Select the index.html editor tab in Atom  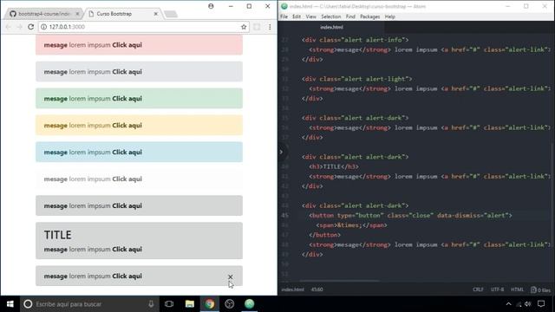[331, 27]
